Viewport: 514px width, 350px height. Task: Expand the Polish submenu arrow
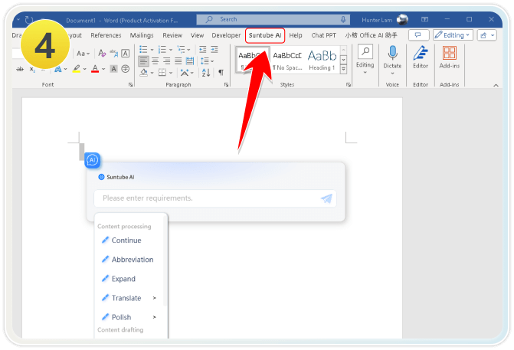(x=155, y=317)
